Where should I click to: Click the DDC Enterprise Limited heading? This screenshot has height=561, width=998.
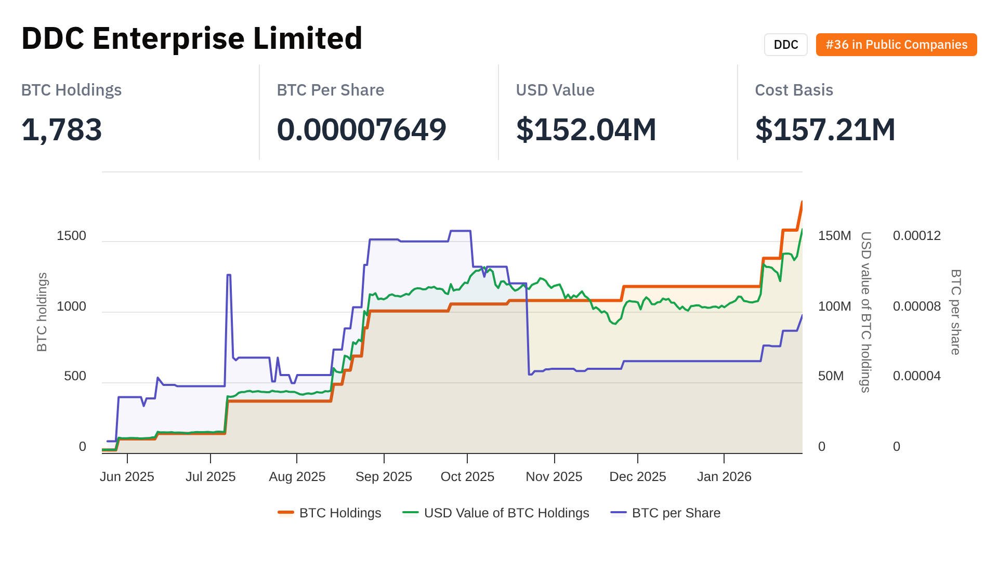tap(192, 38)
